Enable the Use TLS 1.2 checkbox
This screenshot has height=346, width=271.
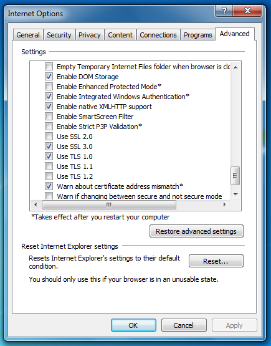tap(49, 176)
